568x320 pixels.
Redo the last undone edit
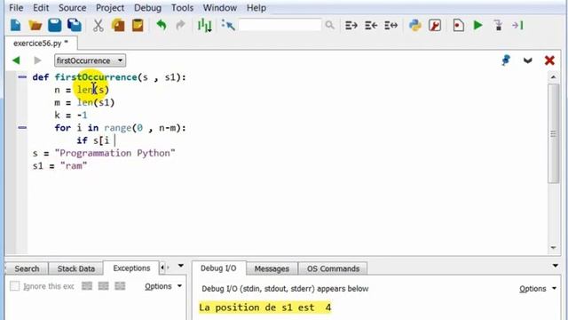tap(180, 26)
